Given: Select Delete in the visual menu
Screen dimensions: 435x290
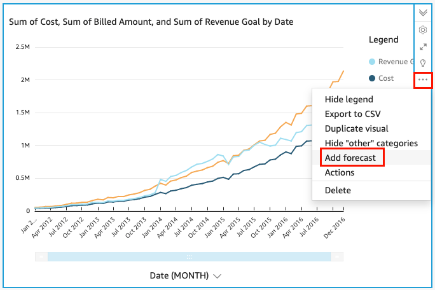Looking at the screenshot, I should point(338,190).
